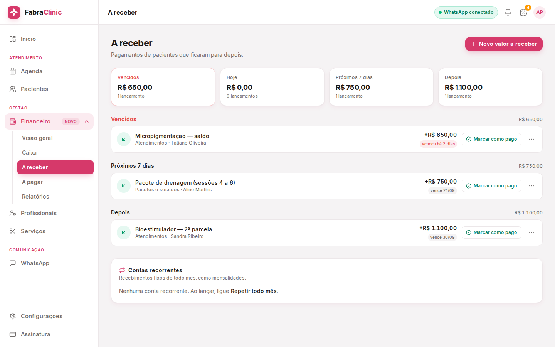The height and width of the screenshot is (347, 555).
Task: Open WhatsApp in the sidebar
Action: (49, 263)
